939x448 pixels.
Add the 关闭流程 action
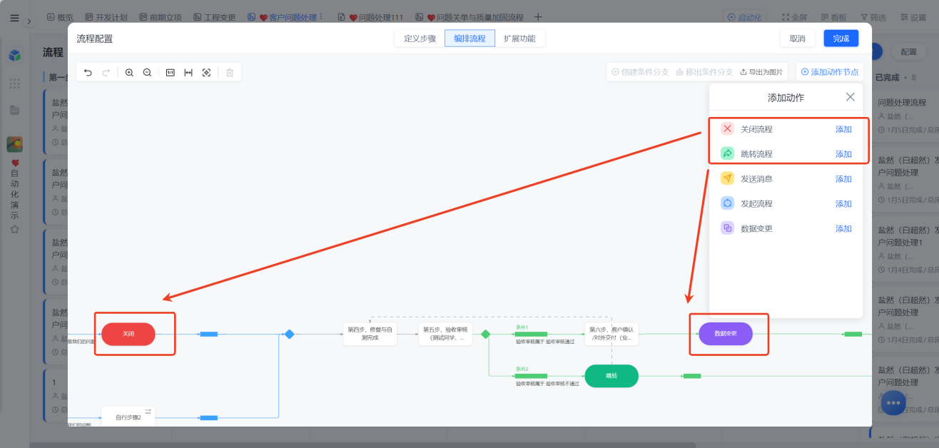[843, 129]
